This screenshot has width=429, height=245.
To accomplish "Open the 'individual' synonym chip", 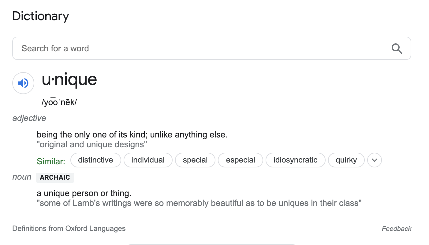I will point(148,160).
